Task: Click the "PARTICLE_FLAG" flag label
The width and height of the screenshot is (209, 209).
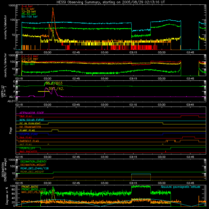Action: tap(29, 141)
